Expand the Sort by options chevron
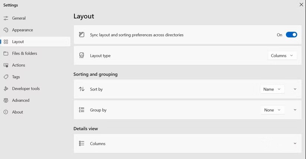Viewport: 306px width, 159px height. (x=295, y=89)
